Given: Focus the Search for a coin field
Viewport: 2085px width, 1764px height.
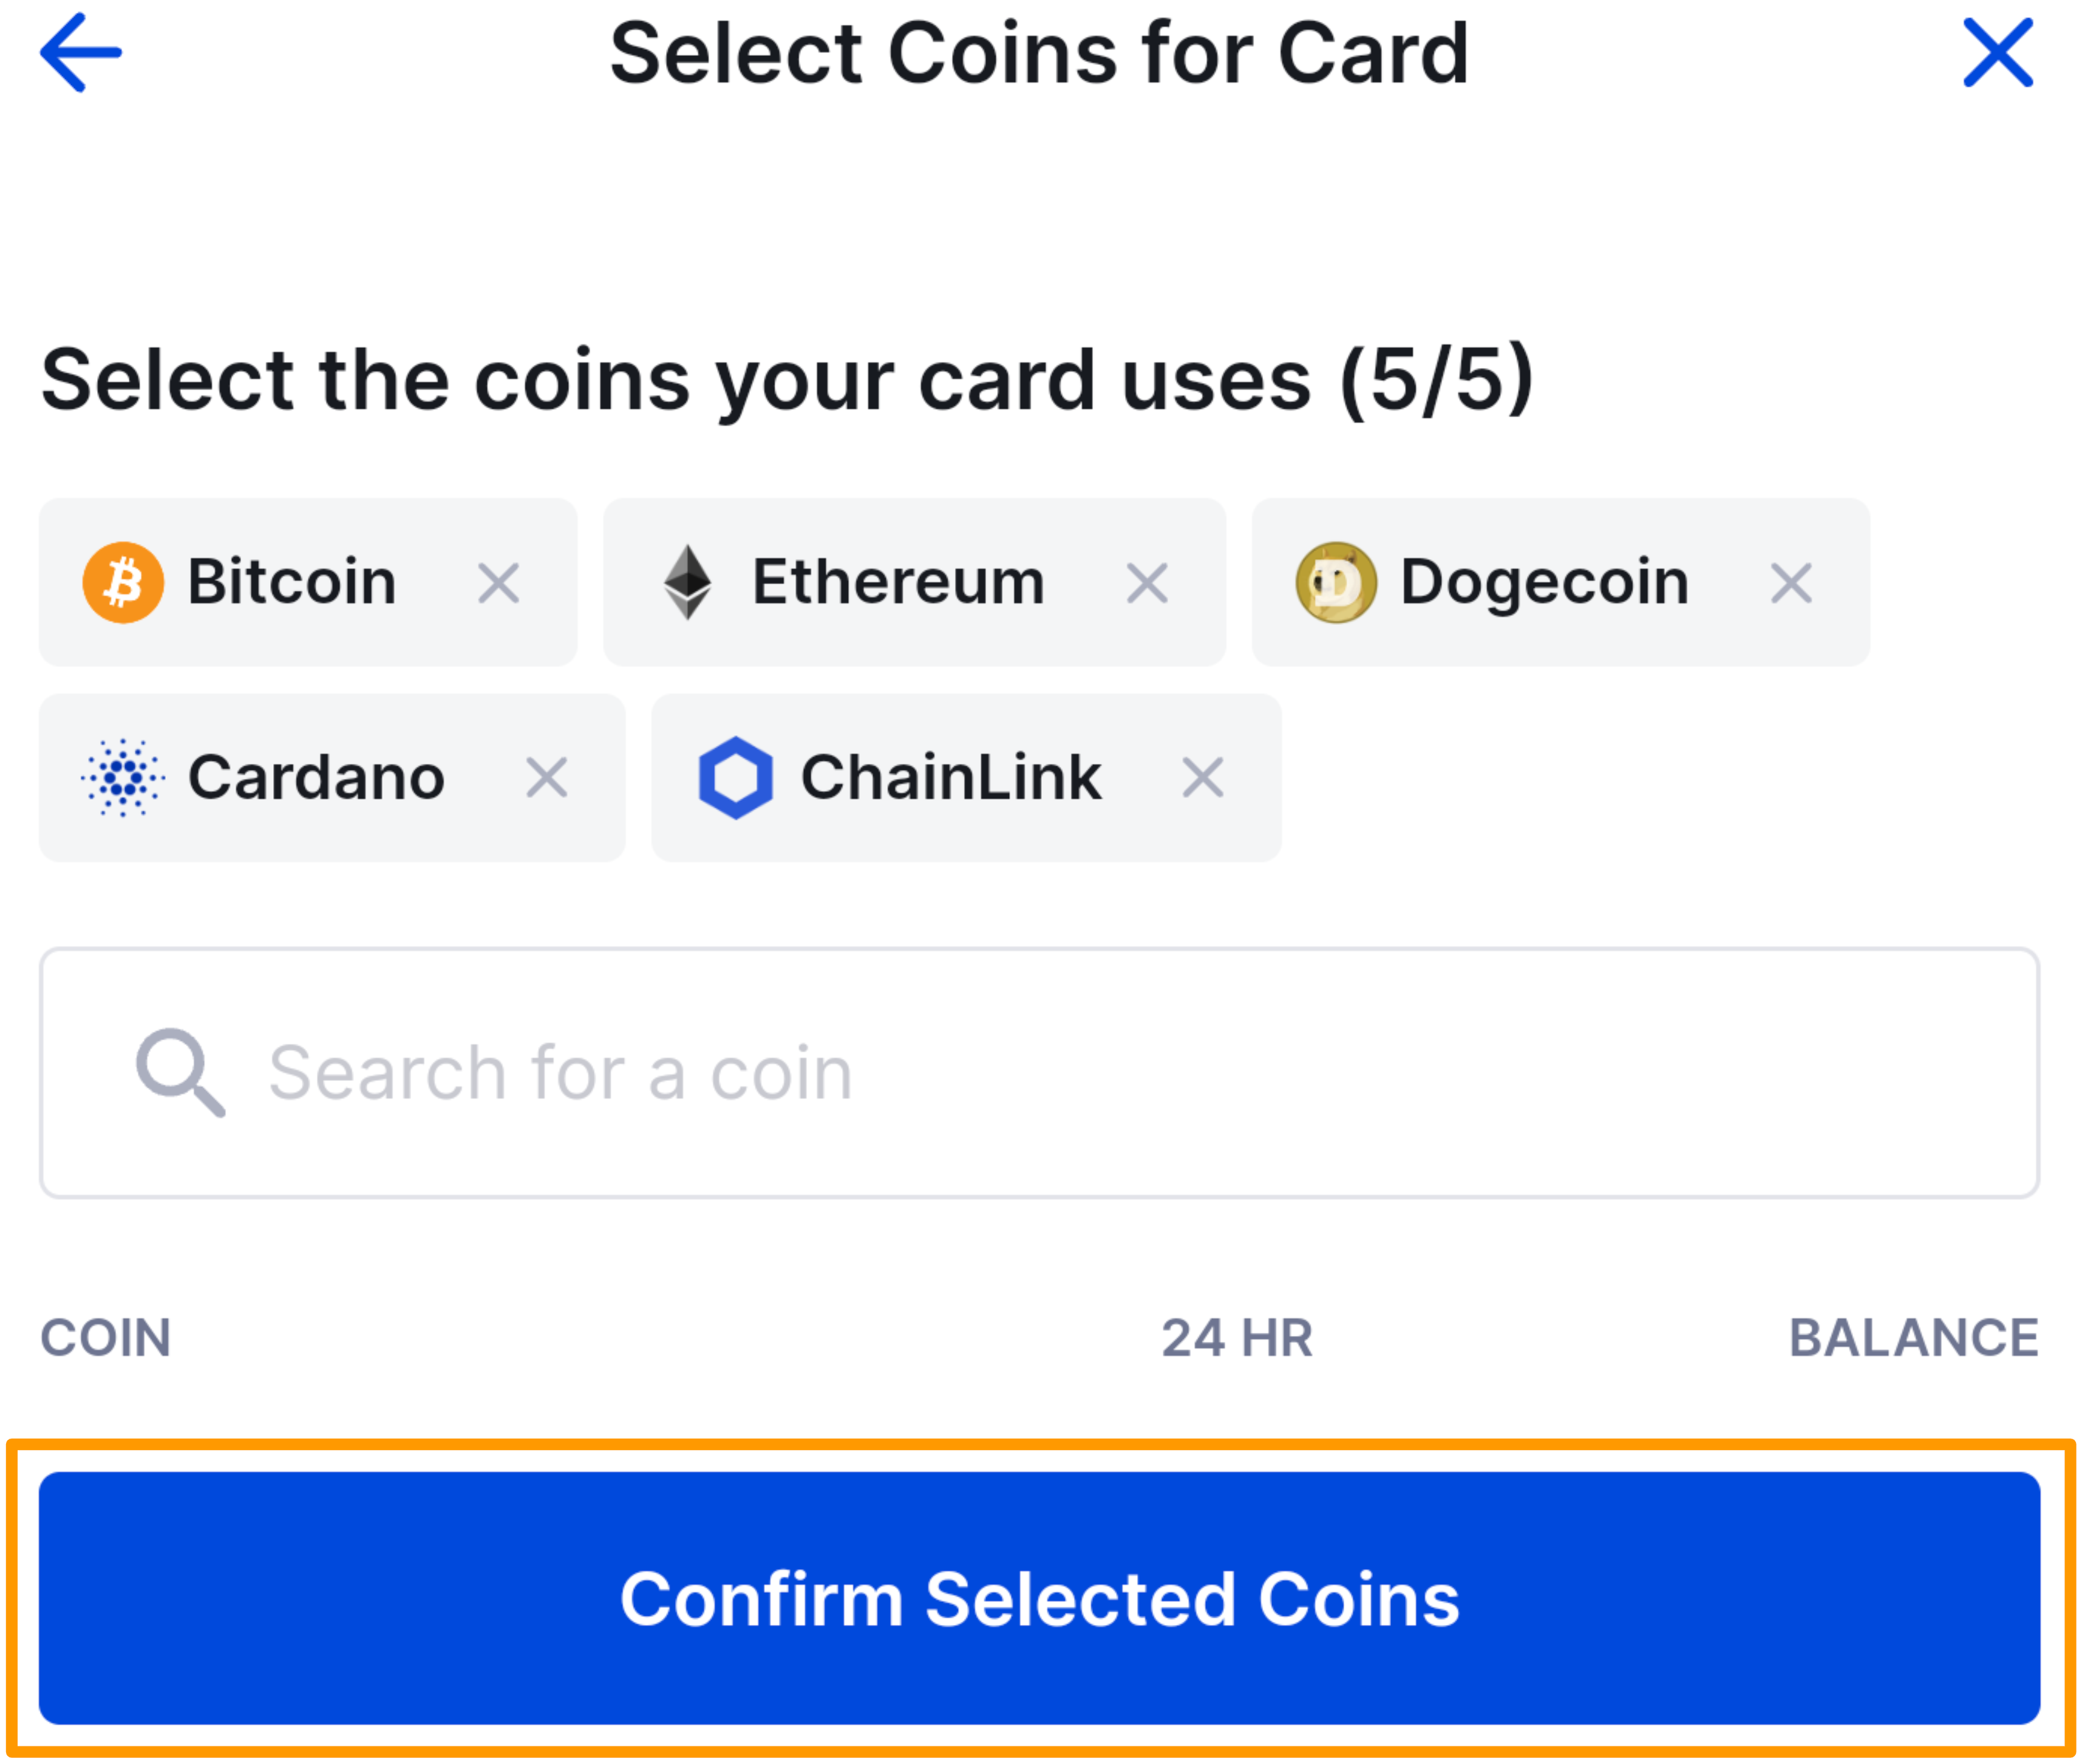Looking at the screenshot, I should pyautogui.click(x=1100, y=1072).
